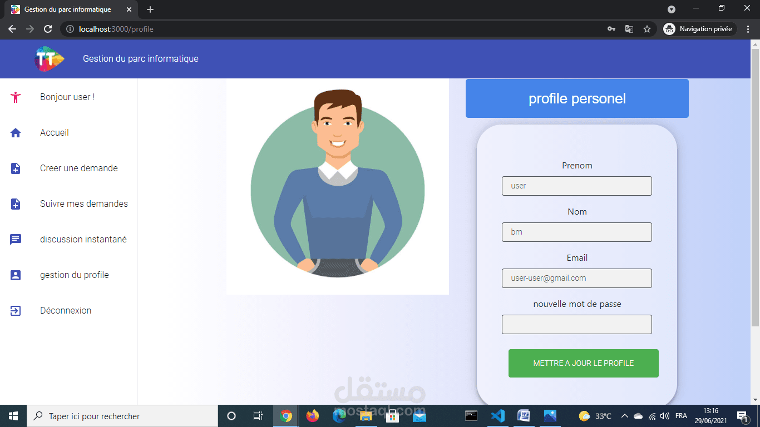Click the home icon next to Accueil

click(x=16, y=133)
